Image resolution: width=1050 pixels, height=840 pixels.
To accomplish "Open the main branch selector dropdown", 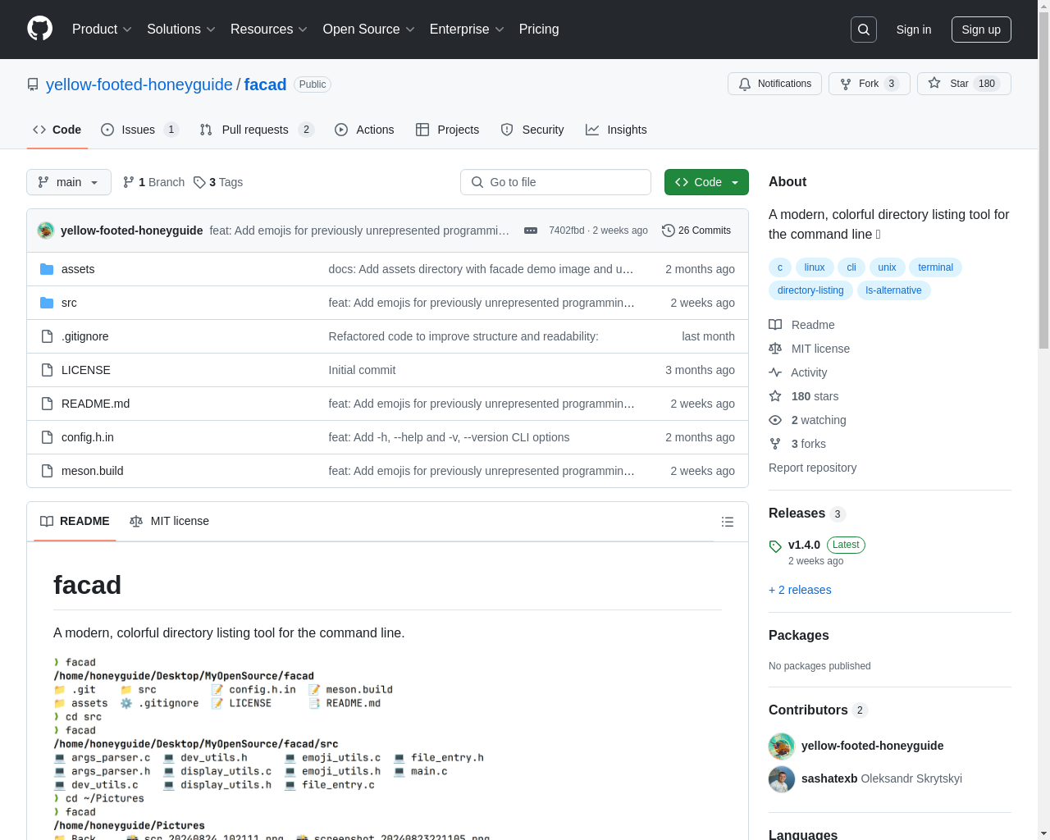I will 69,182.
